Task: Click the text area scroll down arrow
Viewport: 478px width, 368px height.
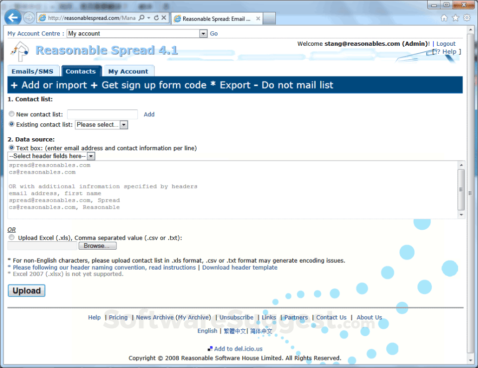Action: tap(461, 215)
